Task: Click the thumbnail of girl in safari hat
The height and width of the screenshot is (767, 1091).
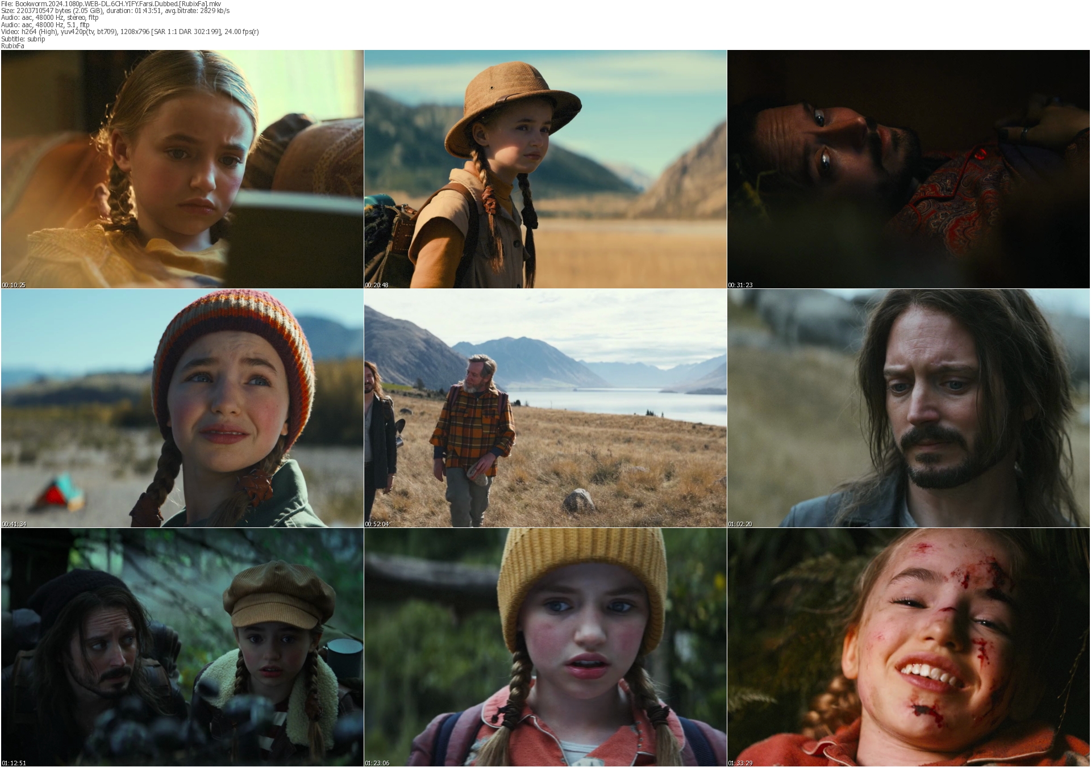Action: coord(545,169)
